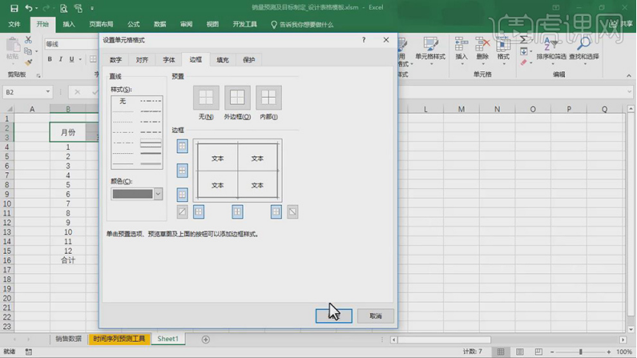Switch to the 填充 tab
This screenshot has width=637, height=358.
[x=223, y=59]
